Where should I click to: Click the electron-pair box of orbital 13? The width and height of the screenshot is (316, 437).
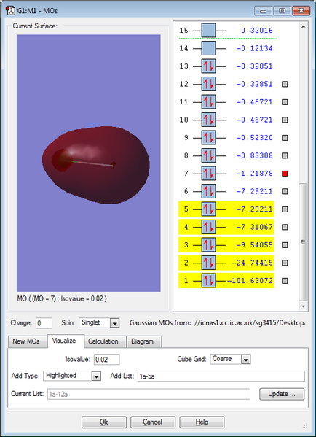pos(208,66)
